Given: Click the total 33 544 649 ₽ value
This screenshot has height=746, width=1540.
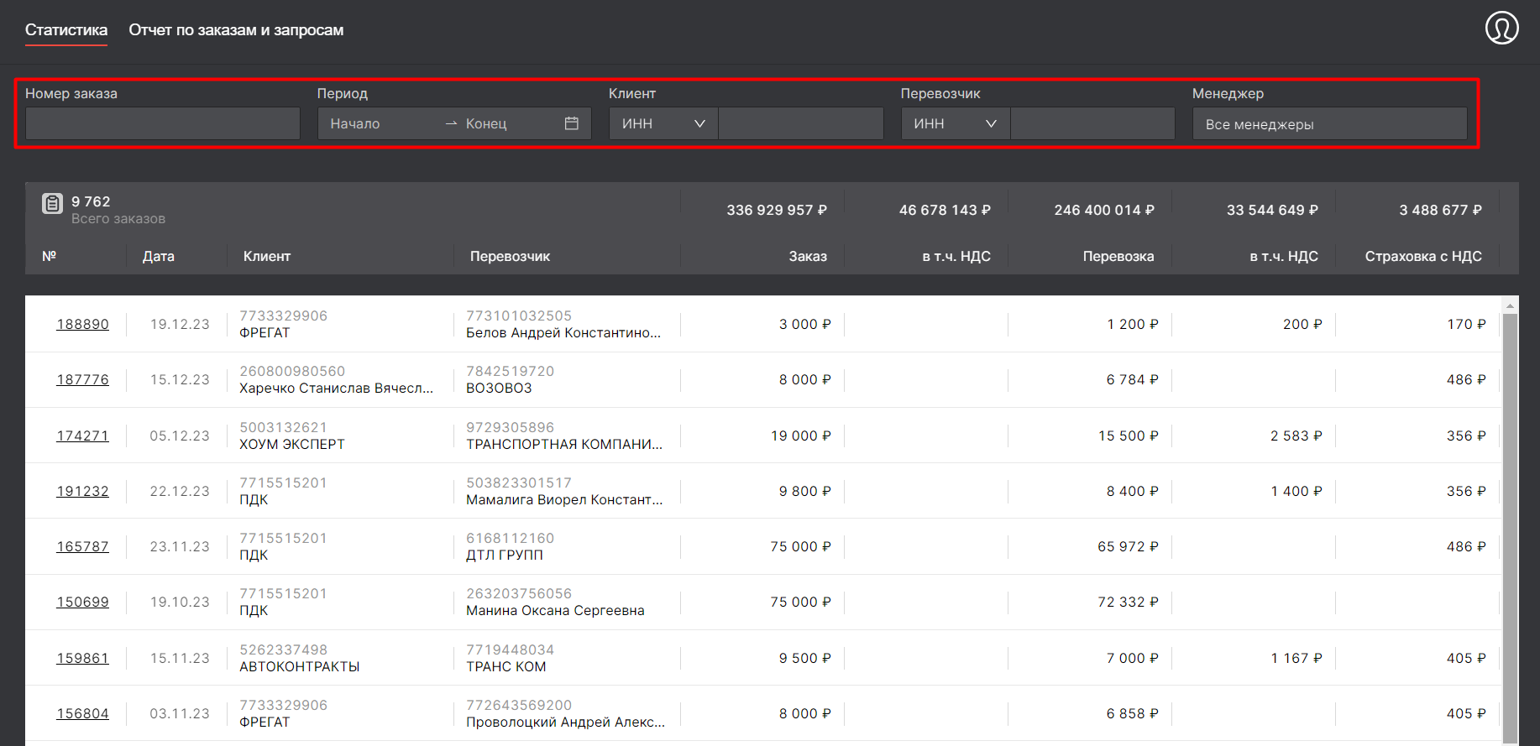Looking at the screenshot, I should click(1272, 210).
